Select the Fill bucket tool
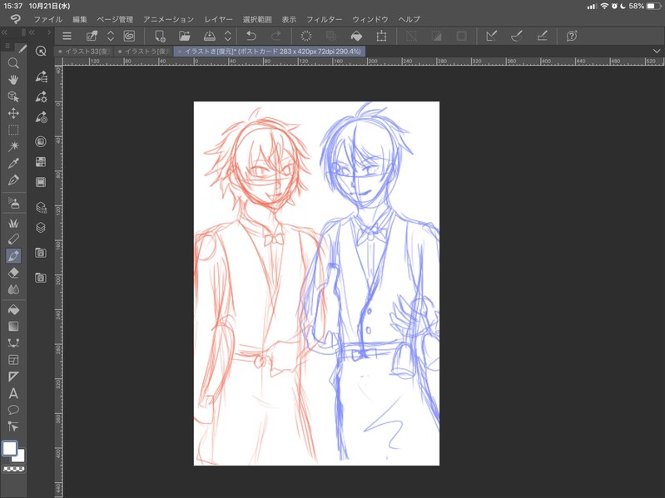Screen dimensions: 665x498 tap(13, 310)
